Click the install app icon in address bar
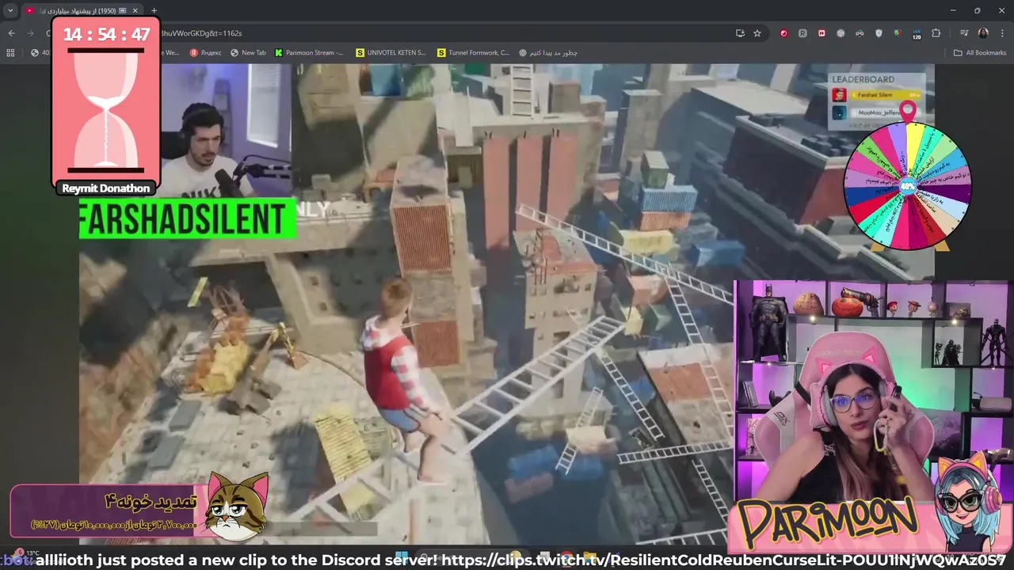 click(740, 33)
